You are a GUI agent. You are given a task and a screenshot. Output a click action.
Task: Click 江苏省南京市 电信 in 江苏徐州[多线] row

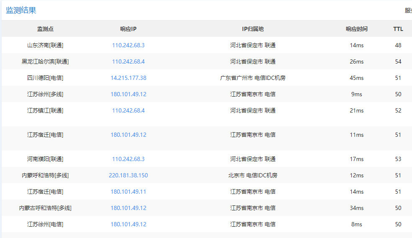253,94
